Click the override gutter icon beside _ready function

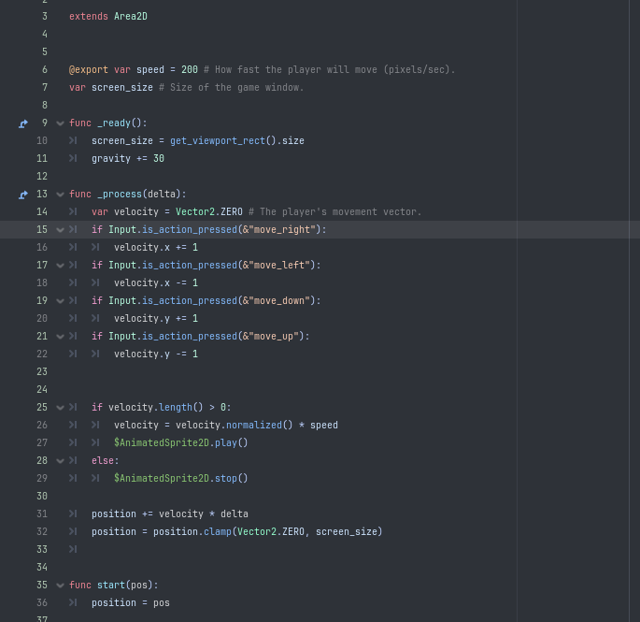tap(23, 123)
